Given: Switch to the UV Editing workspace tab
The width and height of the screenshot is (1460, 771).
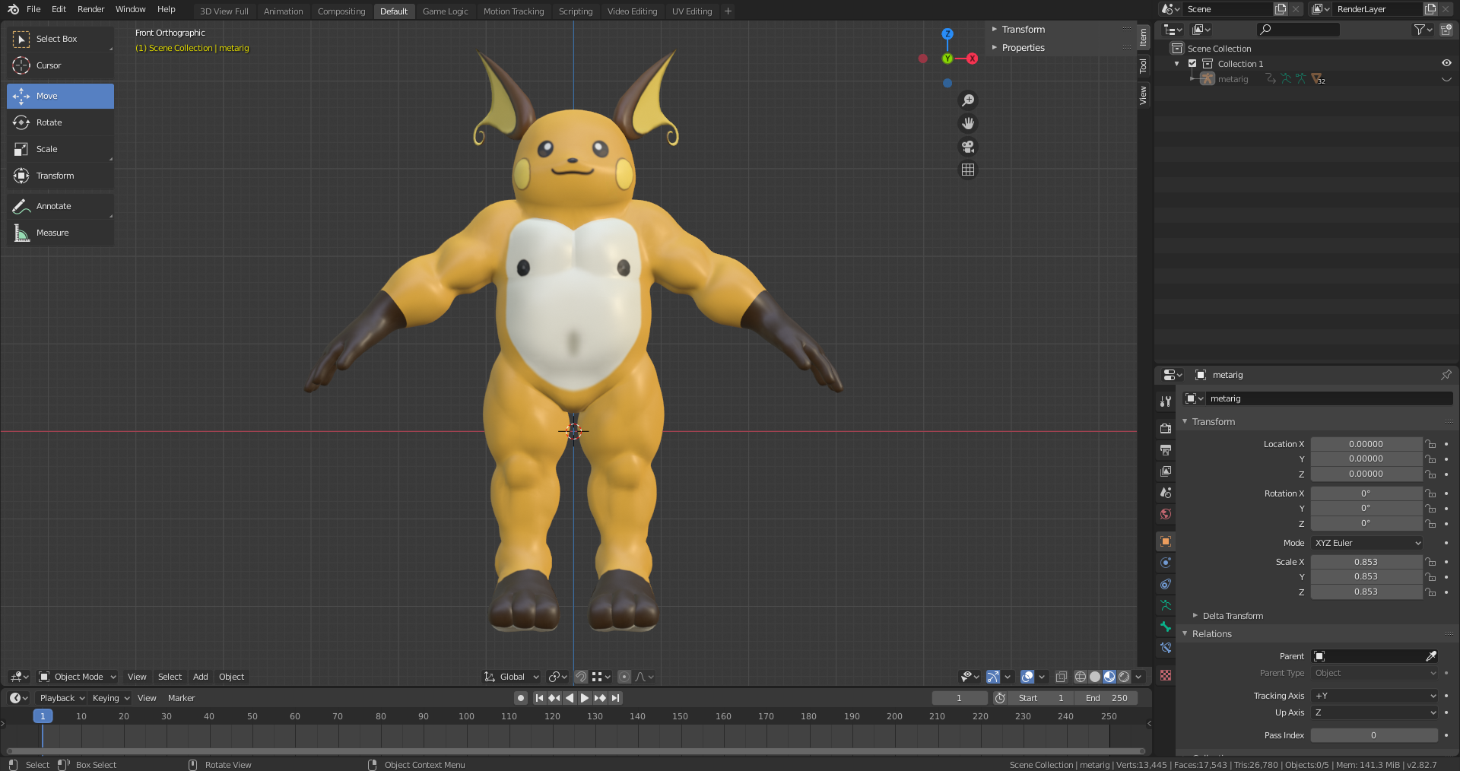Looking at the screenshot, I should [x=692, y=11].
